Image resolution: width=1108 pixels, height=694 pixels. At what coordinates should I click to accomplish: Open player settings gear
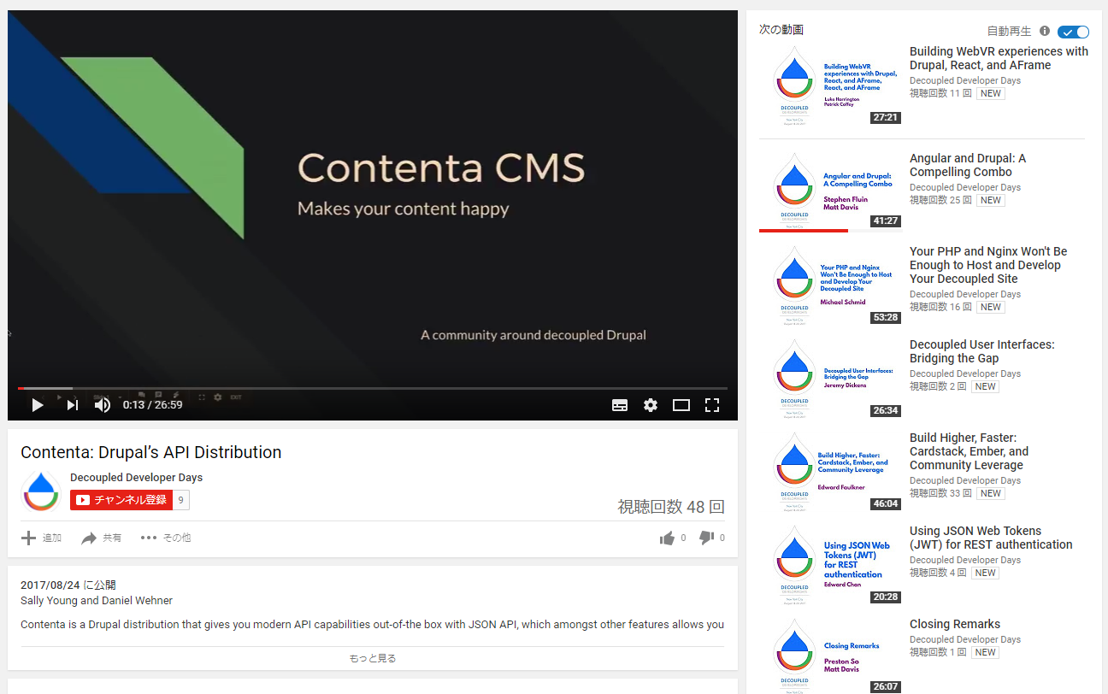point(651,405)
